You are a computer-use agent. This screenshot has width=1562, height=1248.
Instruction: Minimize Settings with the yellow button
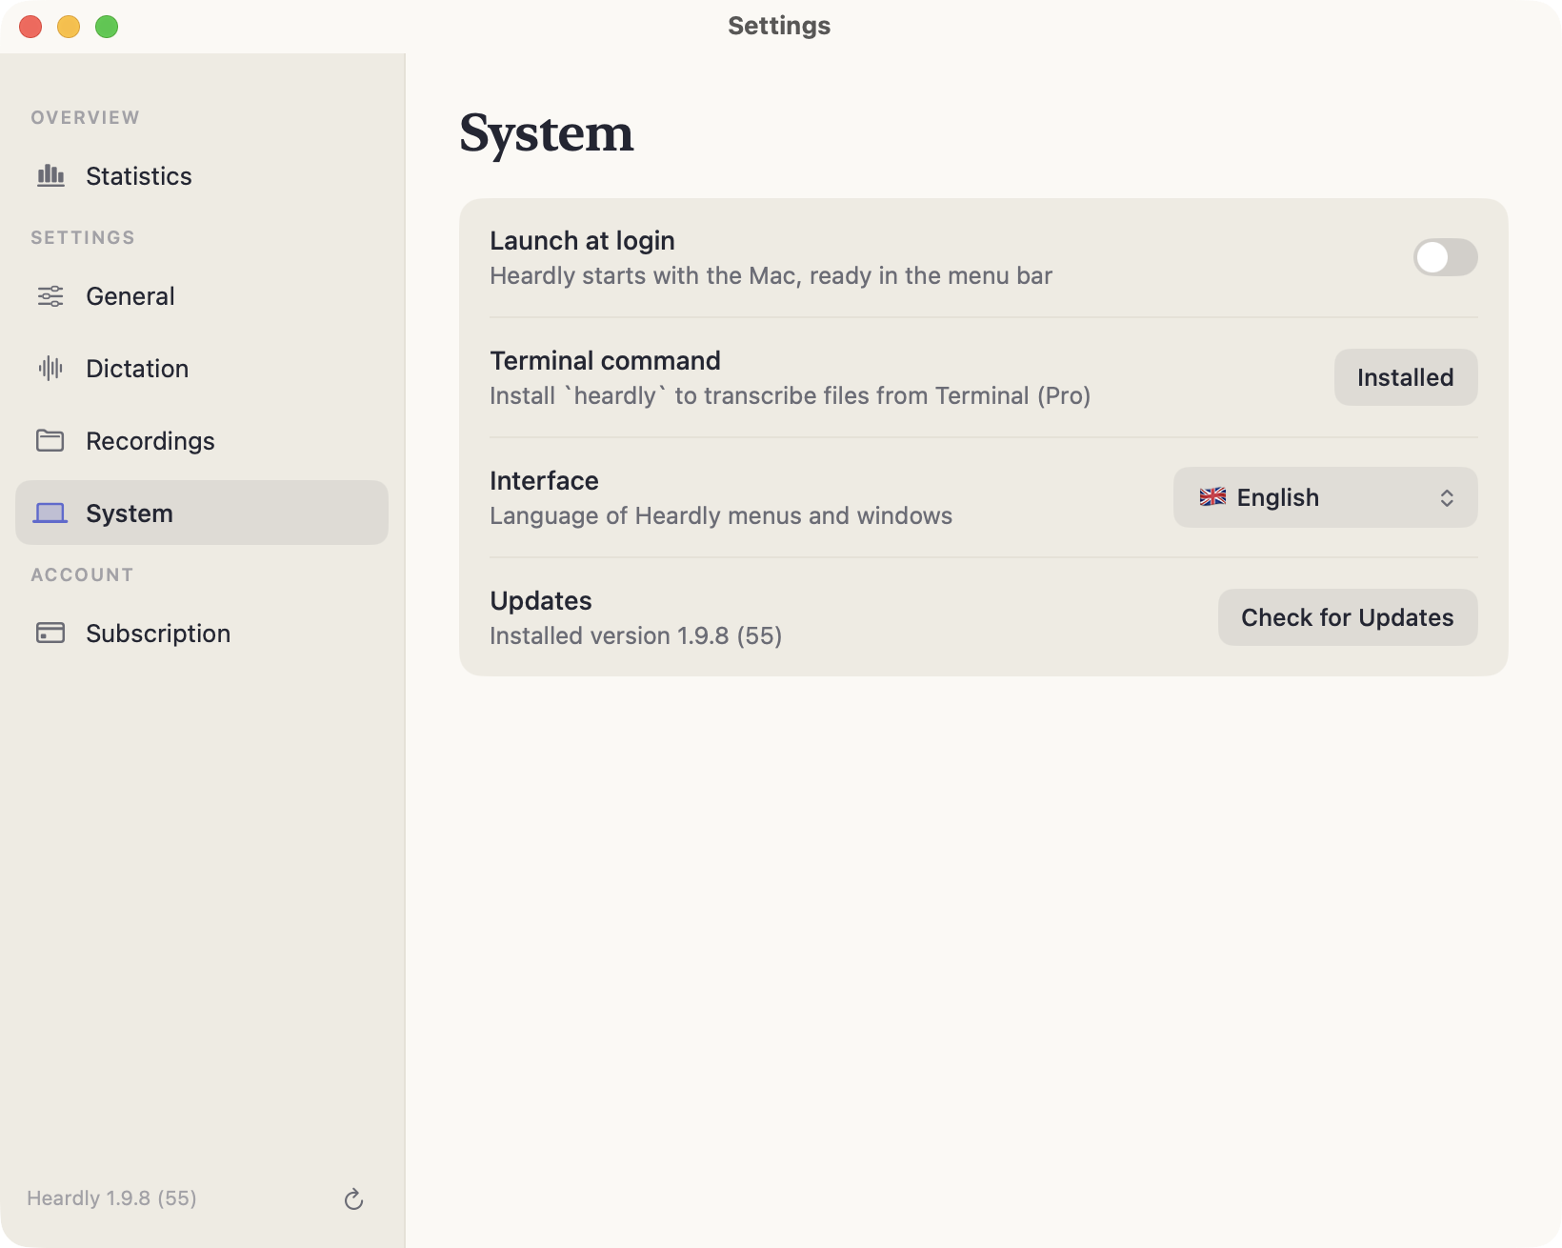pos(69,27)
